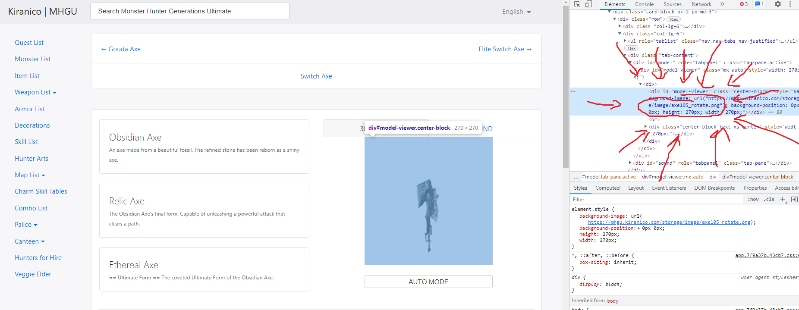
Task: Open Hunter Arts in sidebar
Action: pyautogui.click(x=31, y=159)
